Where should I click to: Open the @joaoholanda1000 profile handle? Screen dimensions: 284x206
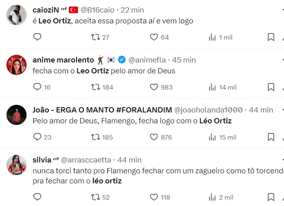tap(208, 110)
